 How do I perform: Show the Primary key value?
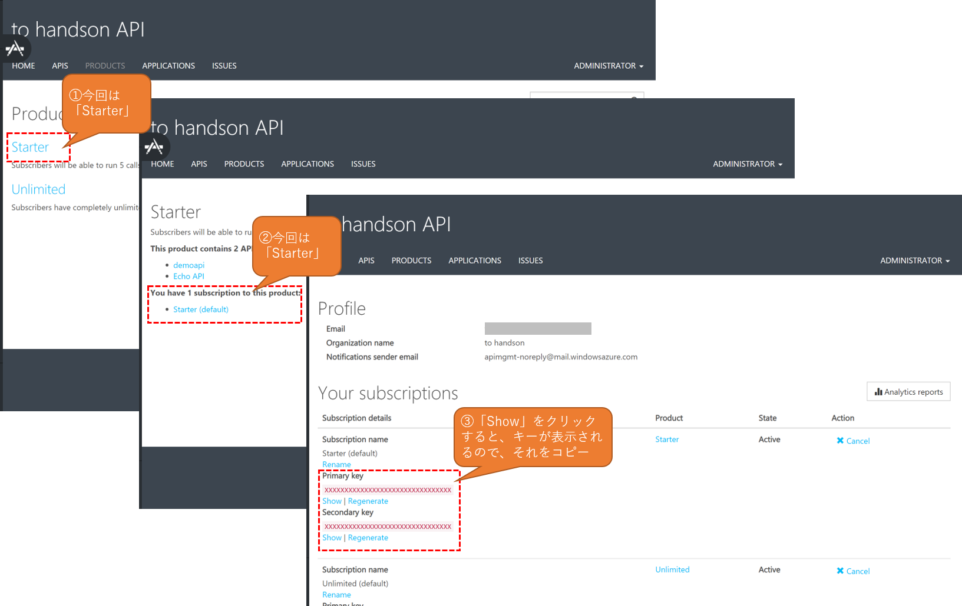pos(332,501)
